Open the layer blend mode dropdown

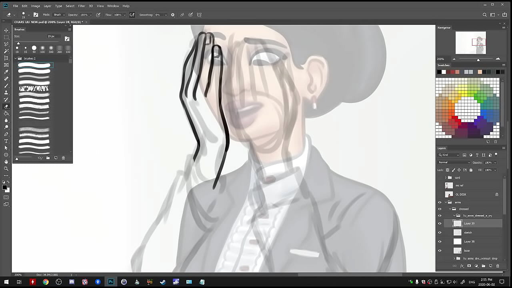coord(454,162)
